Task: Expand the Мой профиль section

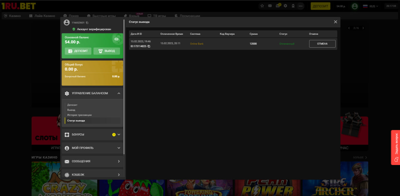Action: (119, 148)
